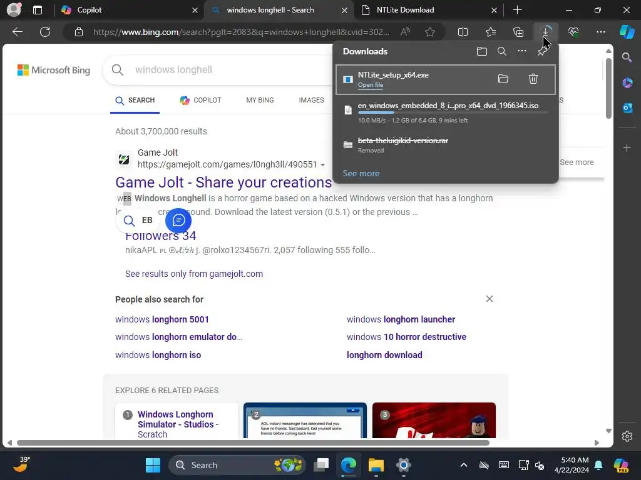Search windows longhorn iso suggestion
Image resolution: width=641 pixels, height=480 pixels.
pyautogui.click(x=158, y=355)
